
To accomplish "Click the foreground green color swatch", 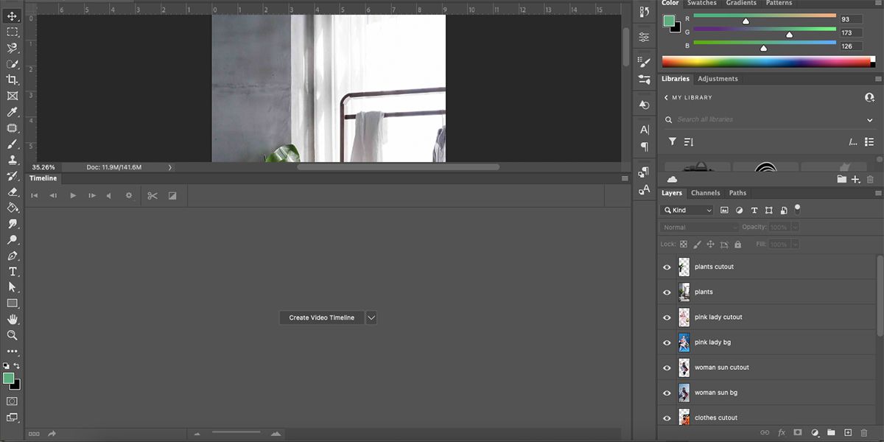I will pos(8,378).
